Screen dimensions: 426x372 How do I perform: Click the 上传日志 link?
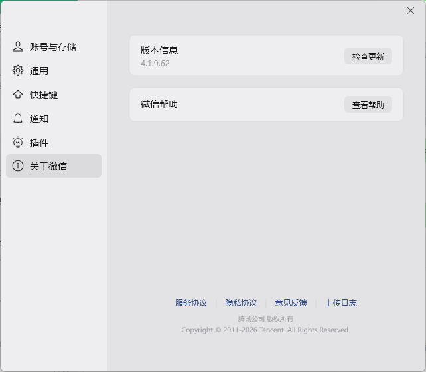tap(341, 303)
